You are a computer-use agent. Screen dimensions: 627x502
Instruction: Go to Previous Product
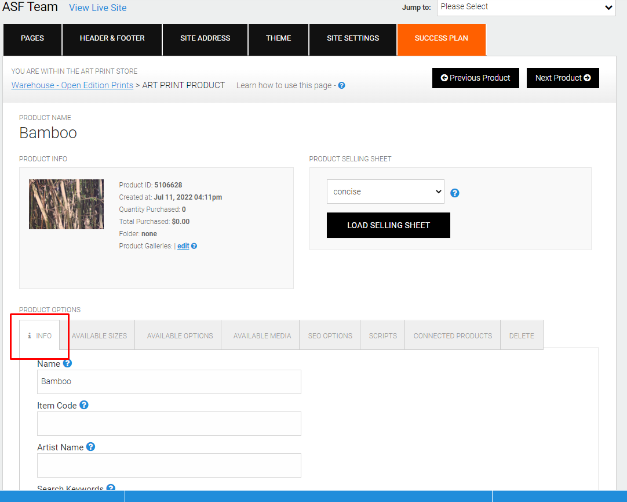(475, 78)
